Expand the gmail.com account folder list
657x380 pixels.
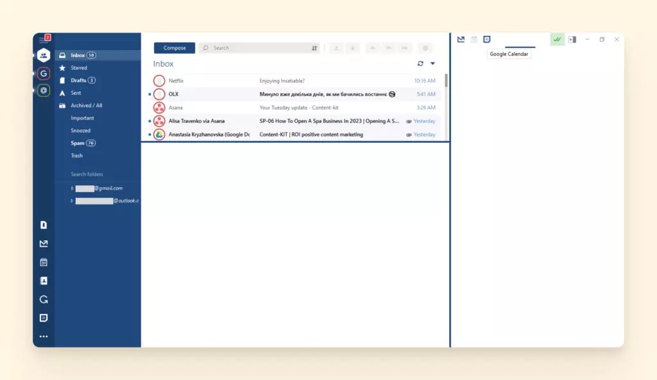click(x=73, y=188)
